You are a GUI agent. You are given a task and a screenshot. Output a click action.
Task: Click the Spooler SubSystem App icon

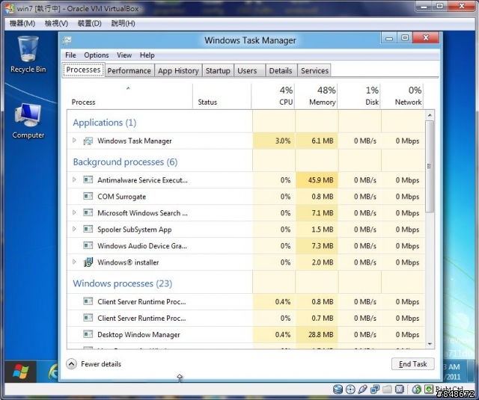tap(88, 229)
